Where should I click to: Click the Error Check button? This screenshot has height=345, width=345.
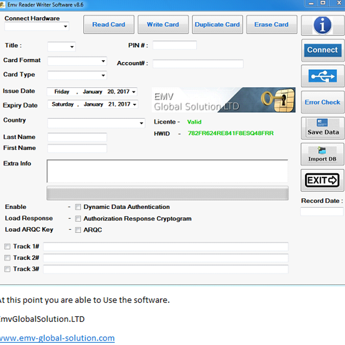(322, 102)
